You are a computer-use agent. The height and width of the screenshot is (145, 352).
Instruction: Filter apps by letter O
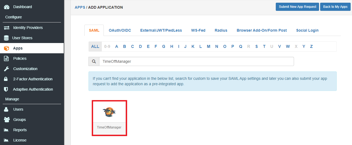[x=225, y=47]
